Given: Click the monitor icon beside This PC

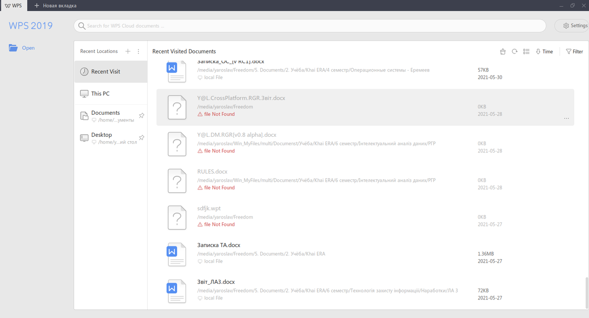Looking at the screenshot, I should (84, 94).
